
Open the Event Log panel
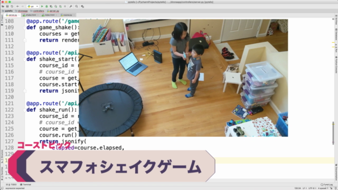click(x=326, y=185)
